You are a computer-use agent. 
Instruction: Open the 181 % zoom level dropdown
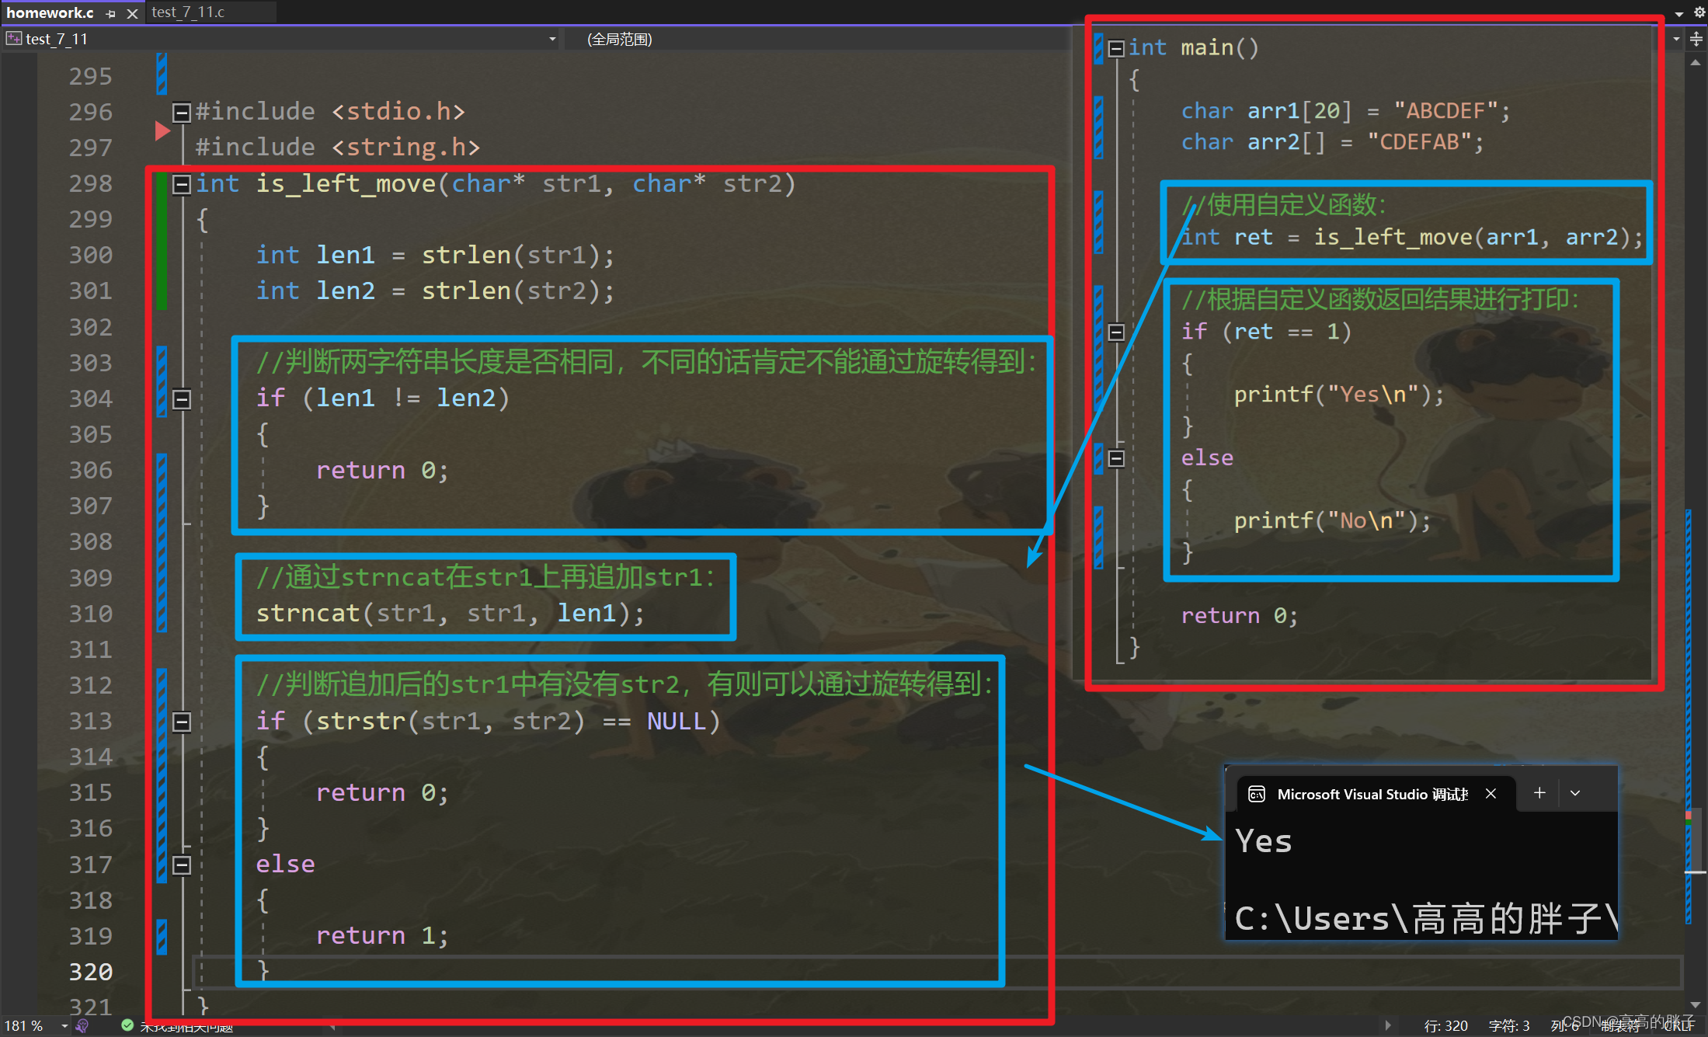[64, 1026]
